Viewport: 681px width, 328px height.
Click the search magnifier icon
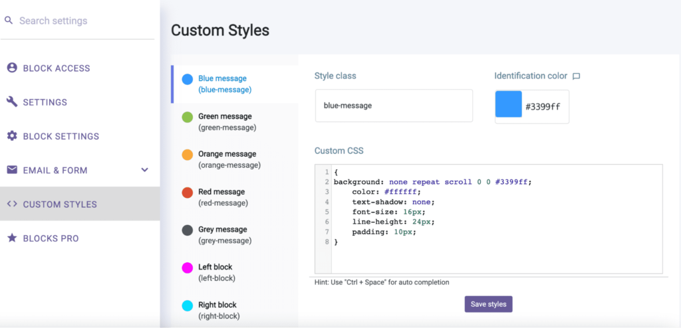point(8,21)
